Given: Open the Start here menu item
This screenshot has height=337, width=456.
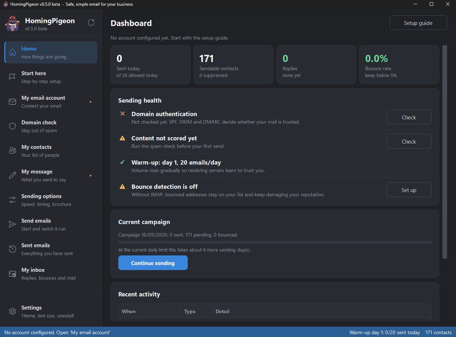Looking at the screenshot, I should coord(51,77).
